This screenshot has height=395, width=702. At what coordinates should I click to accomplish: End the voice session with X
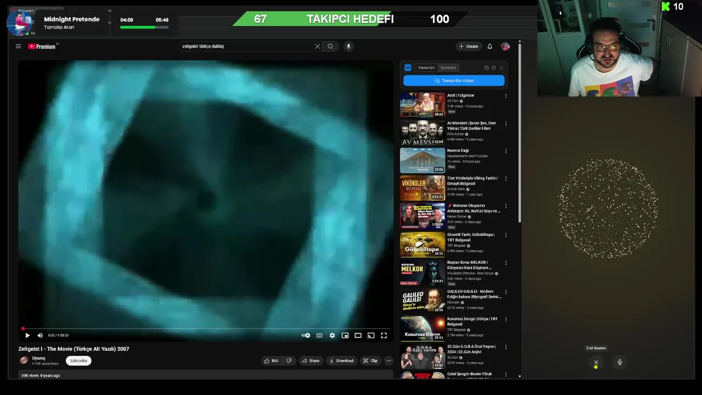coord(596,363)
